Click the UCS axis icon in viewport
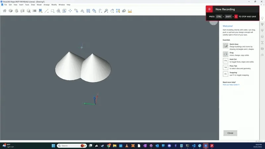The image size is (265, 149). (90, 99)
